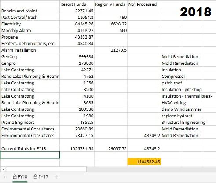Click the Monthly Alarm label cell
The width and height of the screenshot is (216, 183).
pyautogui.click(x=30, y=30)
